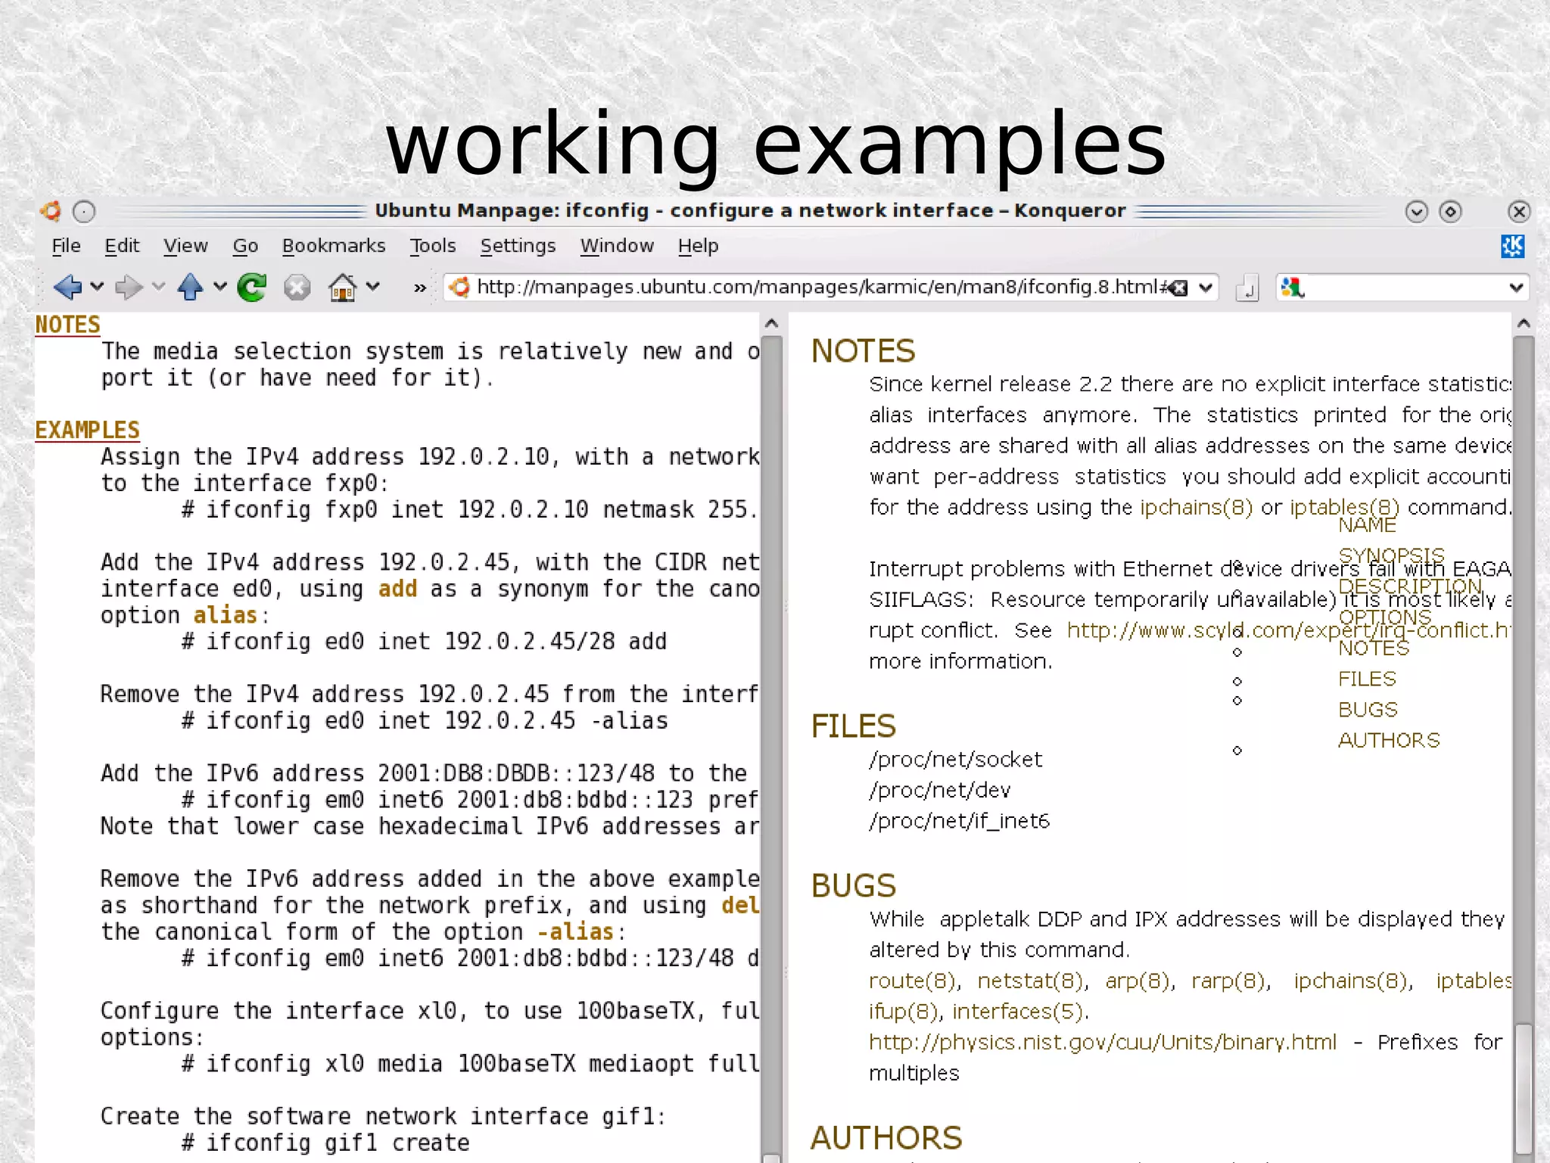Viewport: 1550px width, 1163px height.
Task: Open the Bookmarks menu
Action: click(x=334, y=246)
